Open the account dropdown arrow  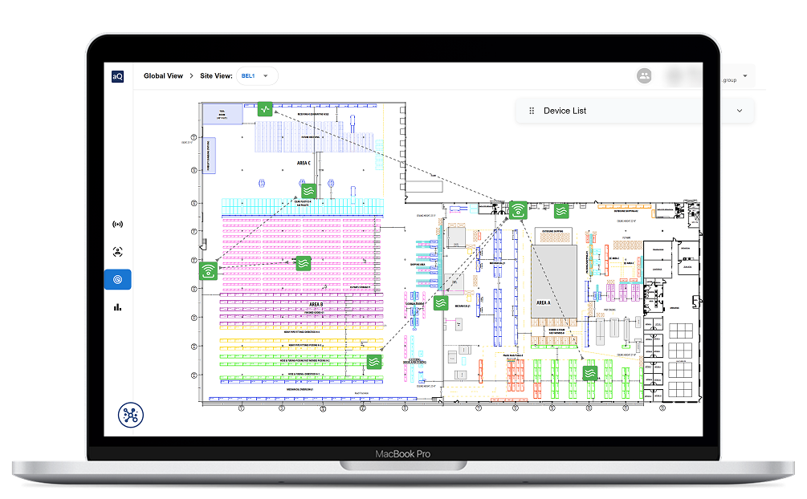coord(744,76)
